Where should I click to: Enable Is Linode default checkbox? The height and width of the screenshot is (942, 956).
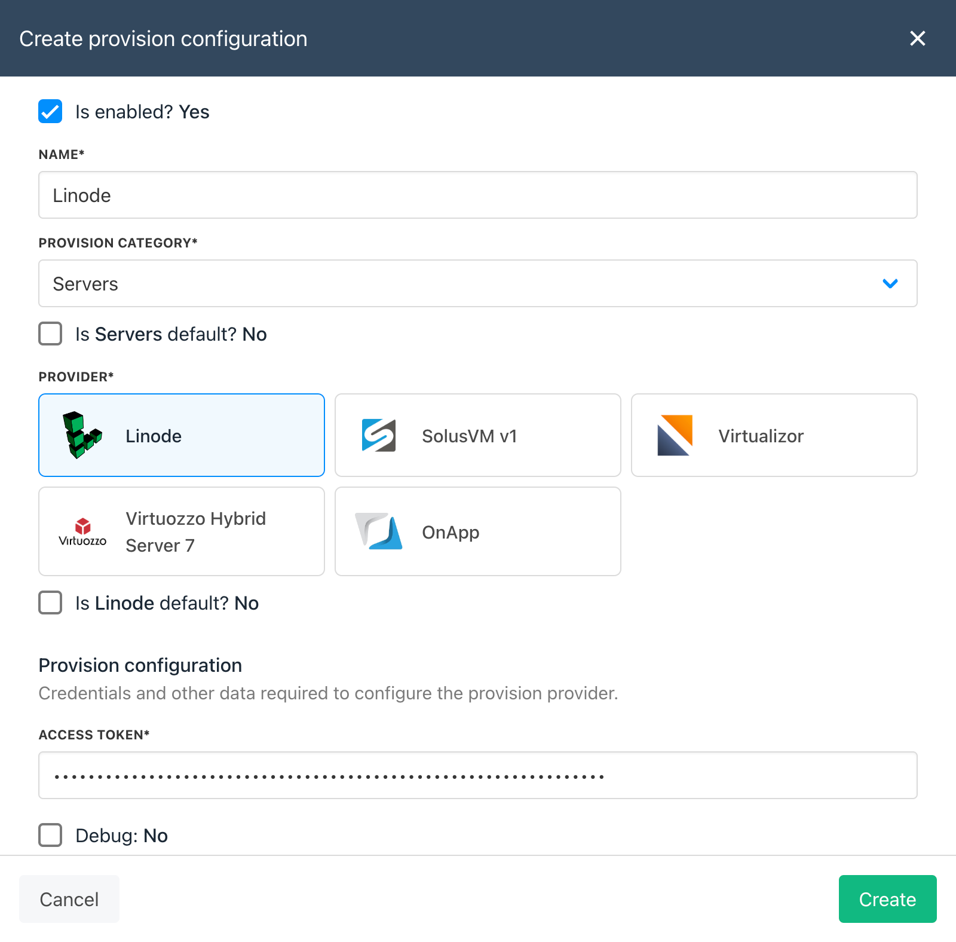point(50,602)
